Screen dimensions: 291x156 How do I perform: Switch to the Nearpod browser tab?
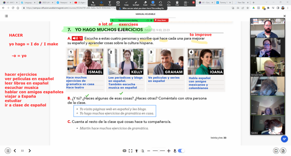(x=64, y=3)
